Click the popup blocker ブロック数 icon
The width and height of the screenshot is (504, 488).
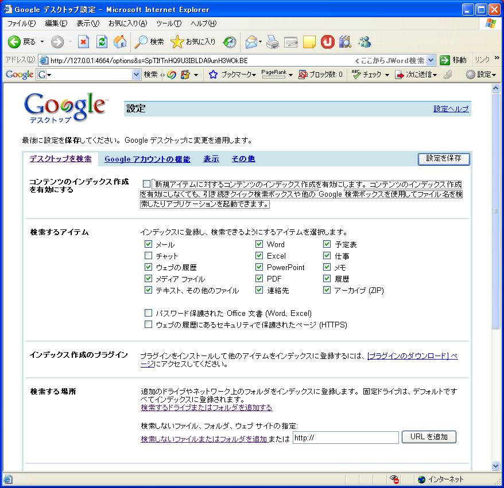pyautogui.click(x=303, y=75)
